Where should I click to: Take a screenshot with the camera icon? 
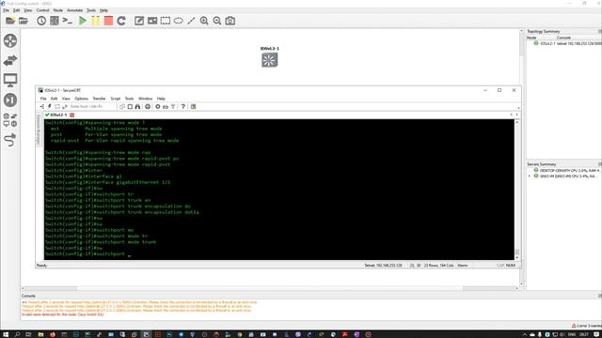coord(230,21)
